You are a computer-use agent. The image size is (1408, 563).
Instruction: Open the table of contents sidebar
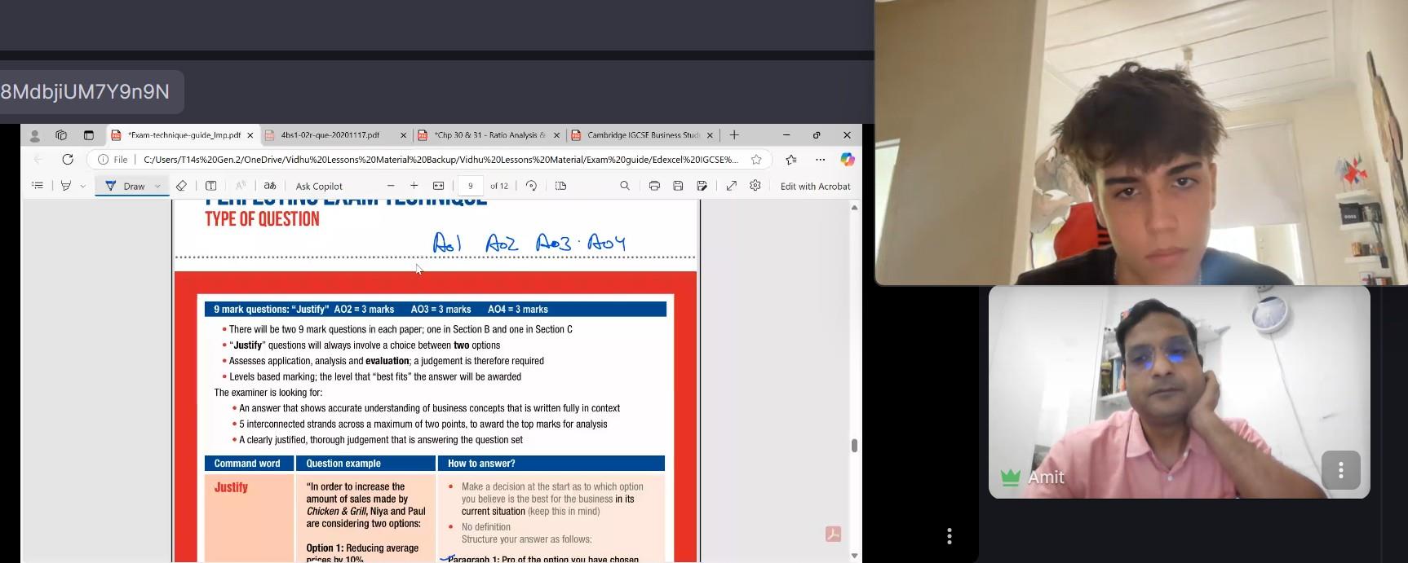[x=38, y=186]
